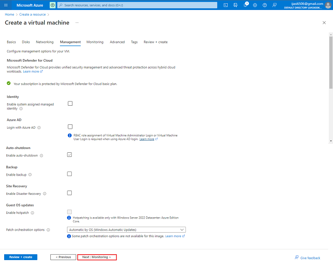Click the Review + create button
The width and height of the screenshot is (333, 263).
[20, 257]
